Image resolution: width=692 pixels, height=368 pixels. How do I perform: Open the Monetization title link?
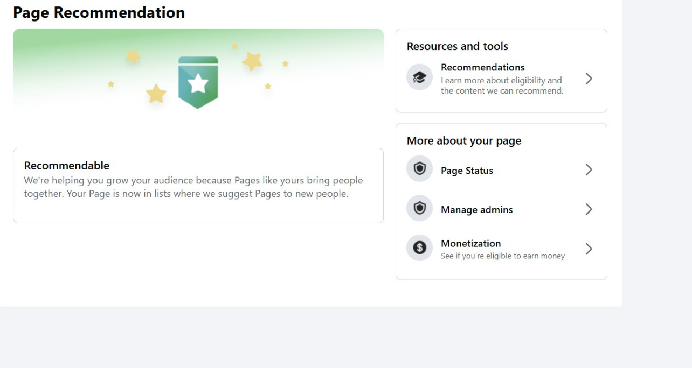[x=470, y=243]
